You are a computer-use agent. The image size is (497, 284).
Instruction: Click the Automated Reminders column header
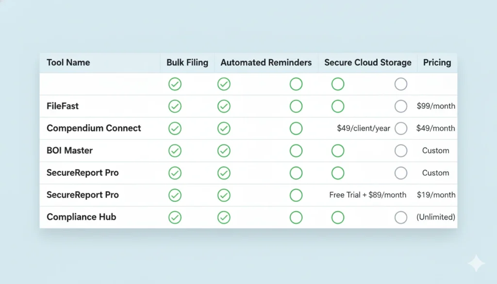coord(266,63)
